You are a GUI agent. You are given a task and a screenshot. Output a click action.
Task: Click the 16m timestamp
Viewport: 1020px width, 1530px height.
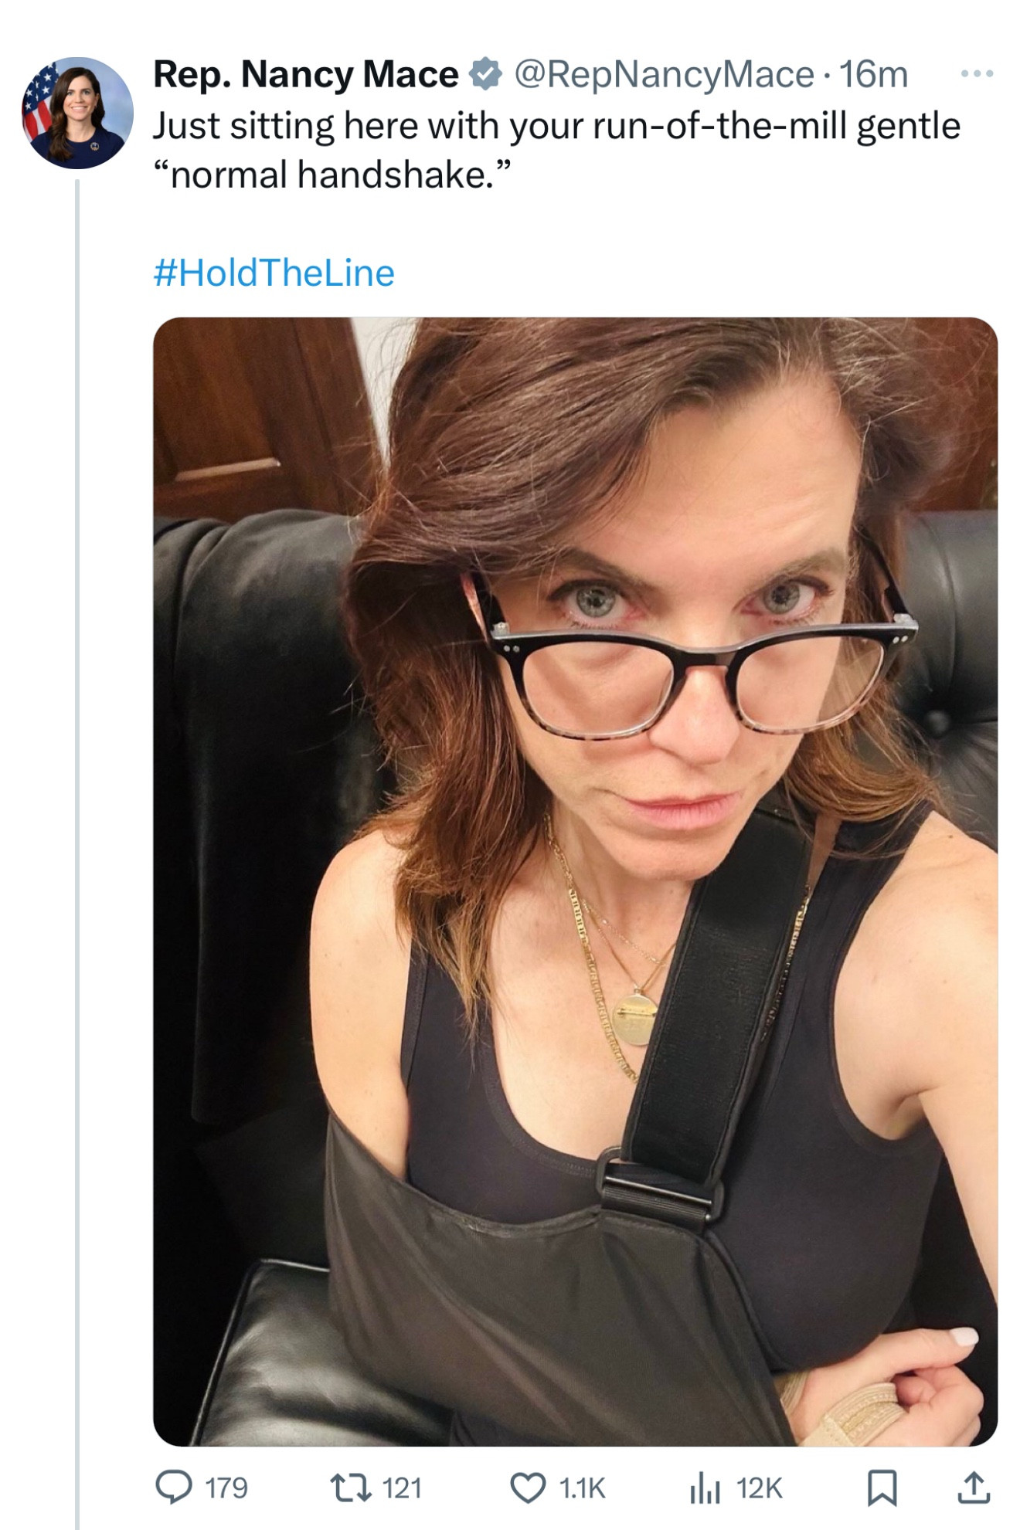[873, 75]
